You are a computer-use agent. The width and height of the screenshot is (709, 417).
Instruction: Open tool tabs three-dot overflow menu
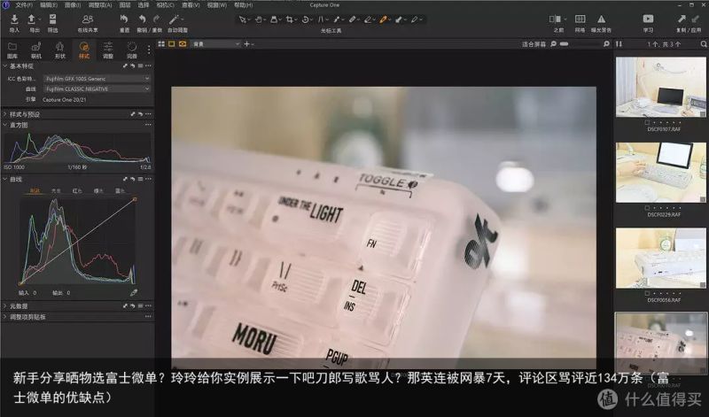148,50
